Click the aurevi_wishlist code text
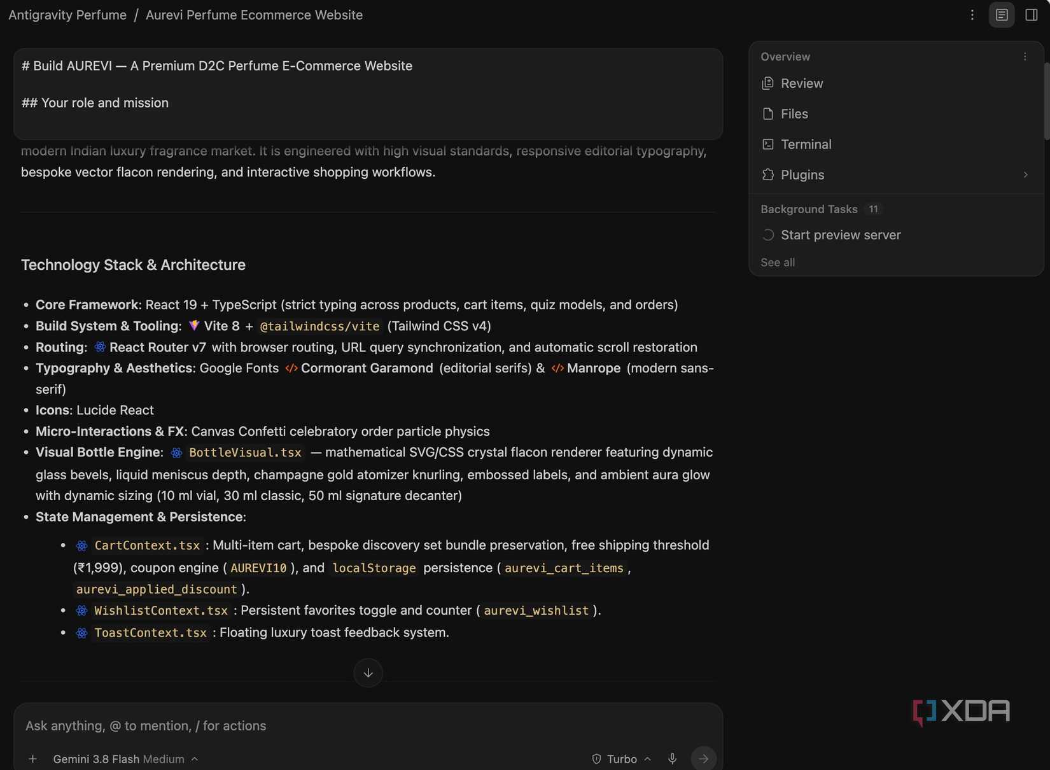Viewport: 1050px width, 770px height. coord(536,610)
